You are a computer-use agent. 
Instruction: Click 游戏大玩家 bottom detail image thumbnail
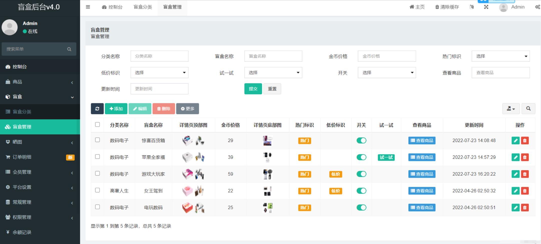tap(268, 174)
